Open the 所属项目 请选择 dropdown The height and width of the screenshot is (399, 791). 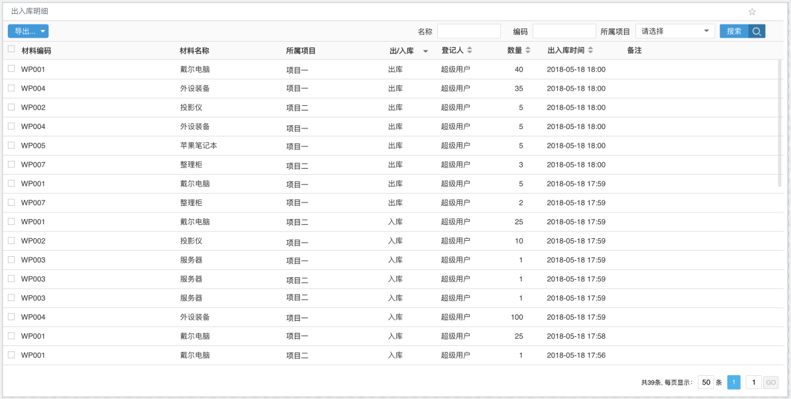pos(674,30)
